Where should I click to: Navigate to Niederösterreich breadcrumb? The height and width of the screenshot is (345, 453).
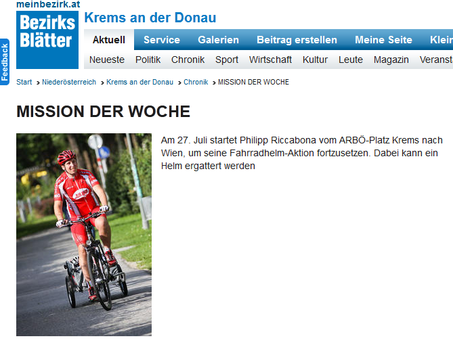69,82
